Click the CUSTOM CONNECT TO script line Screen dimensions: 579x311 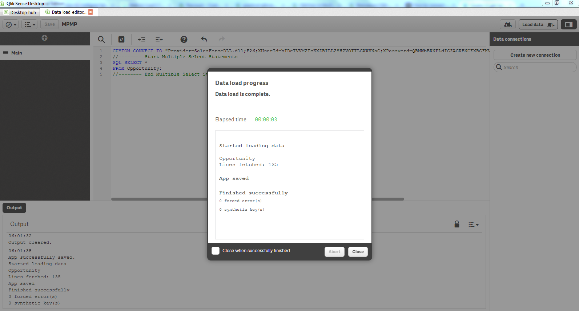point(301,51)
